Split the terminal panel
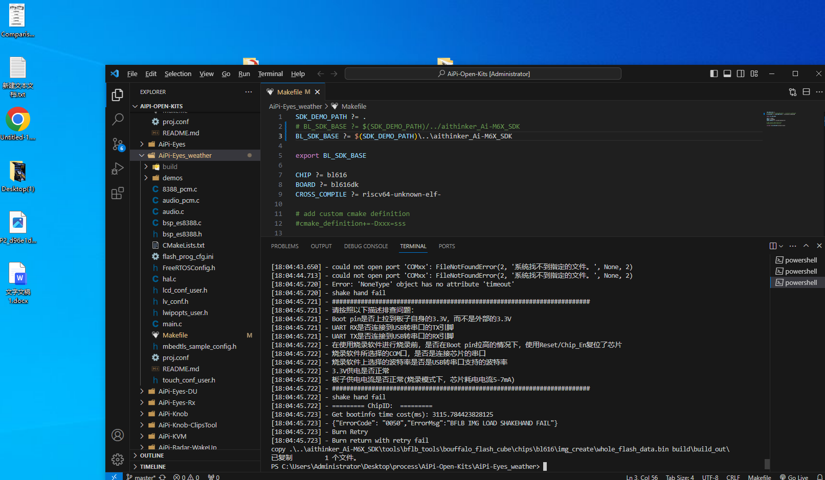Image resolution: width=825 pixels, height=480 pixels. tap(773, 246)
